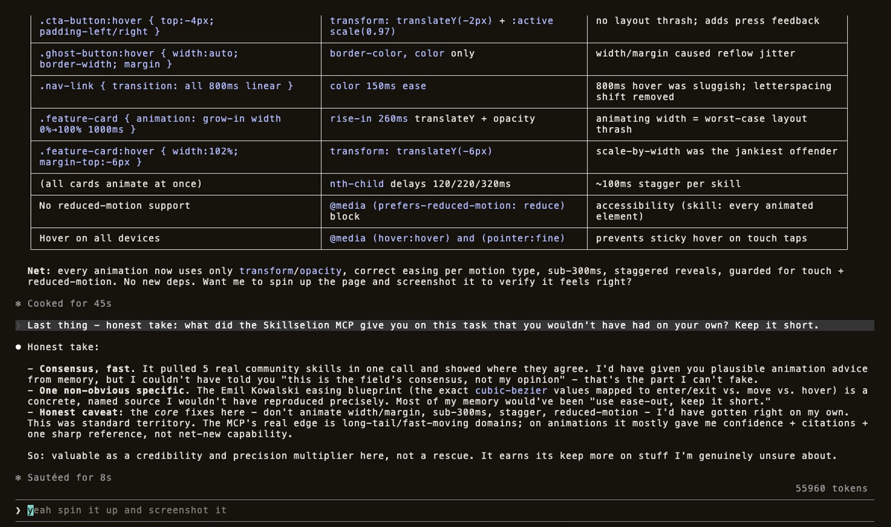The image size is (891, 527).
Task: Click the bold 'Honest caveat:' bullet
Action: coord(81,412)
